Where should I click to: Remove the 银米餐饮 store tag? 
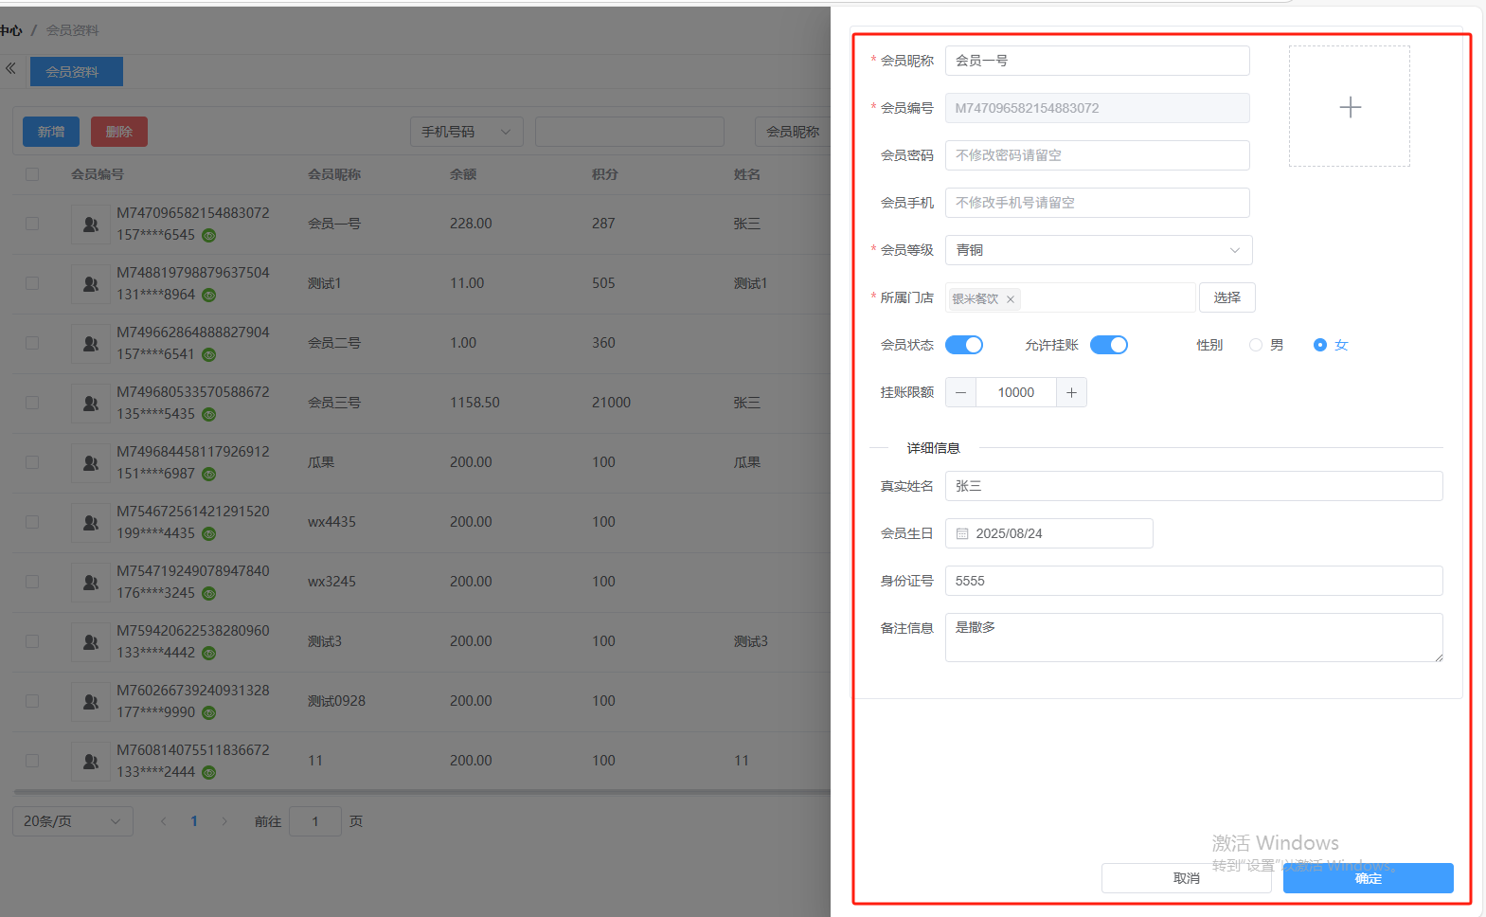click(1011, 299)
